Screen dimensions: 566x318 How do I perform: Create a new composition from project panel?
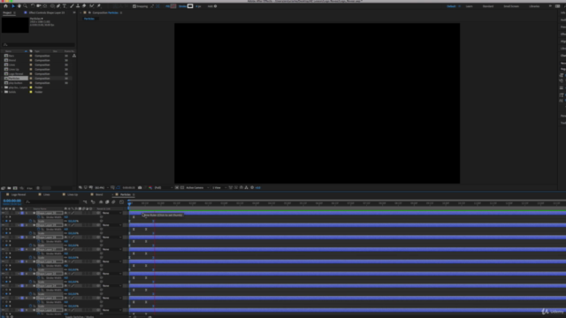(15, 188)
